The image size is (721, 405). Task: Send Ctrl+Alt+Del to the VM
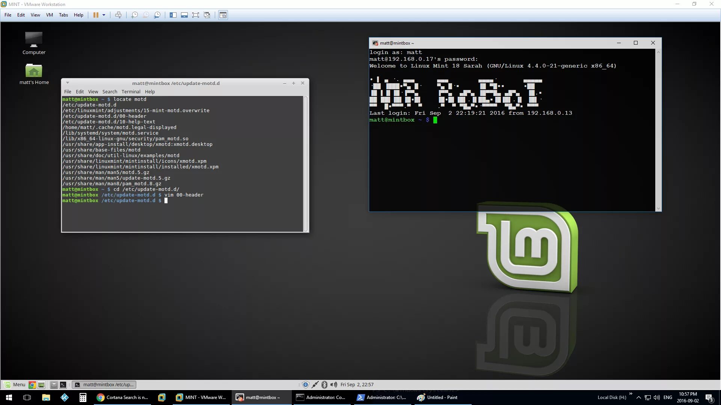118,15
